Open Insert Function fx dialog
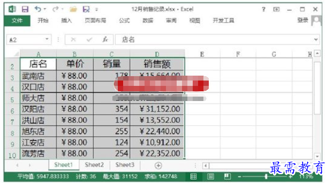The height and width of the screenshot is (183, 329). pyautogui.click(x=105, y=40)
